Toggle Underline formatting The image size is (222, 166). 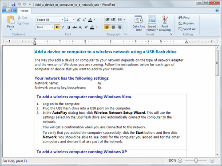(69, 27)
